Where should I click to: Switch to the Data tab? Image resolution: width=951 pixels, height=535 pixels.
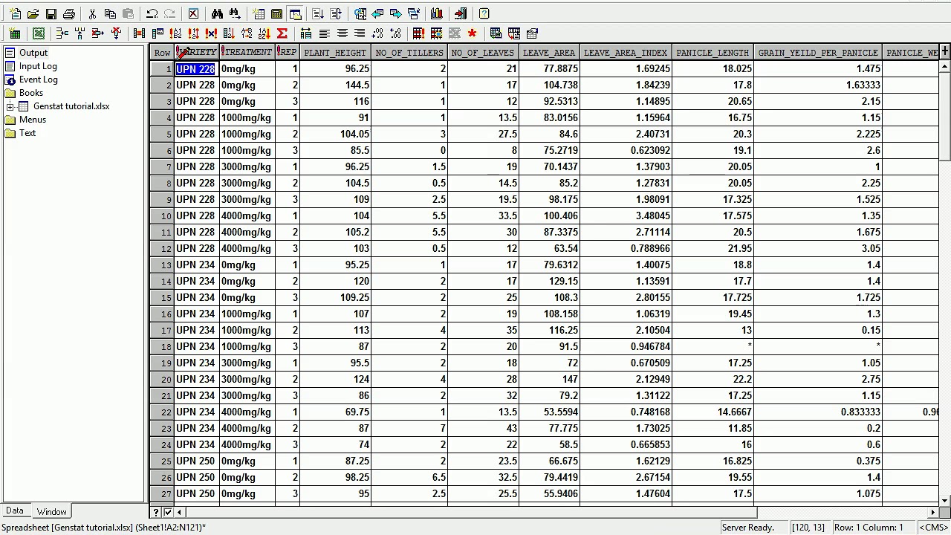tap(15, 511)
